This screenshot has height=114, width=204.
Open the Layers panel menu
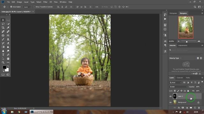[202, 78]
